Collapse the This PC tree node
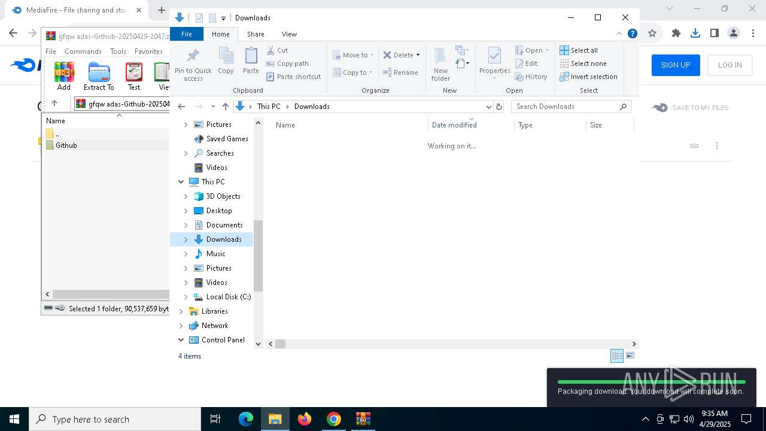 point(181,182)
